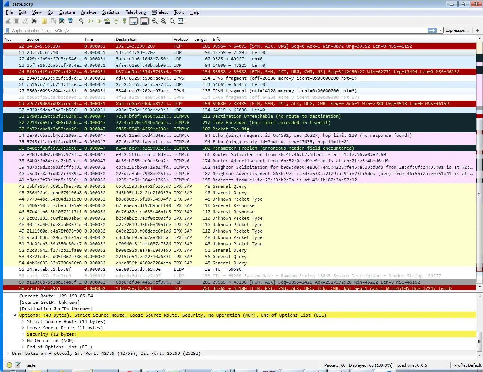Start a new packet capture
483x372 pixels.
[8, 21]
